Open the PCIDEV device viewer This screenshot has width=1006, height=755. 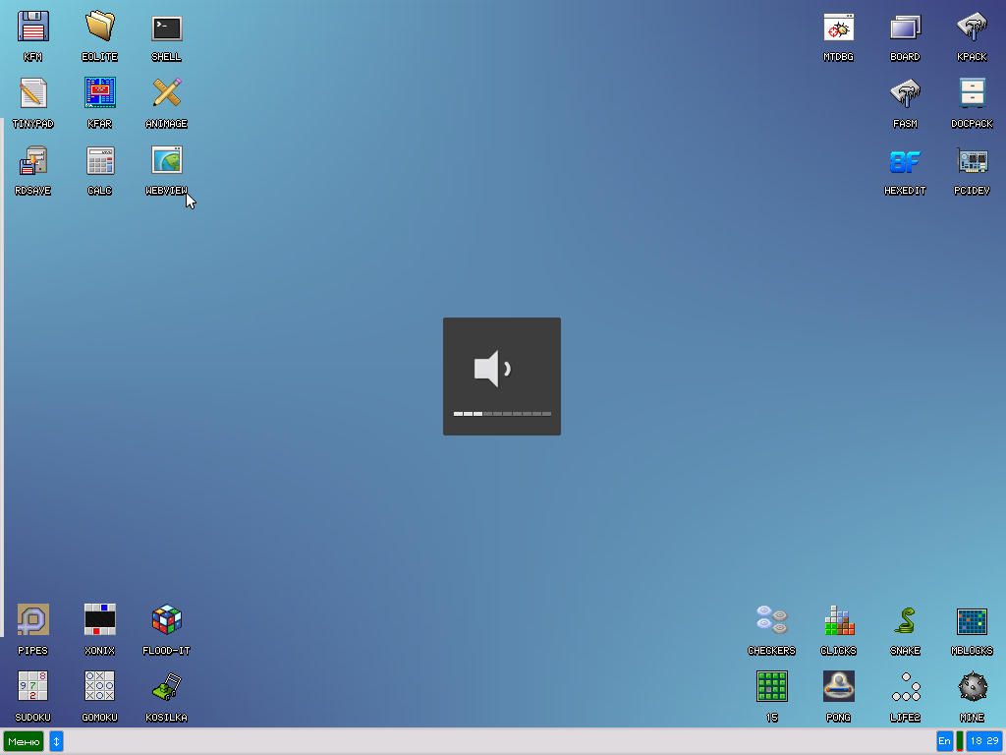[x=972, y=161]
